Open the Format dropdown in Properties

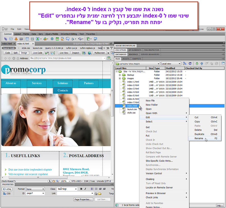[x=35, y=189]
